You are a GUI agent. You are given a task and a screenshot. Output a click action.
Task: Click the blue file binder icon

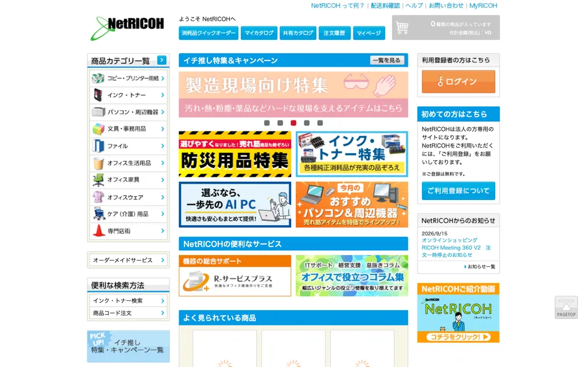98,146
